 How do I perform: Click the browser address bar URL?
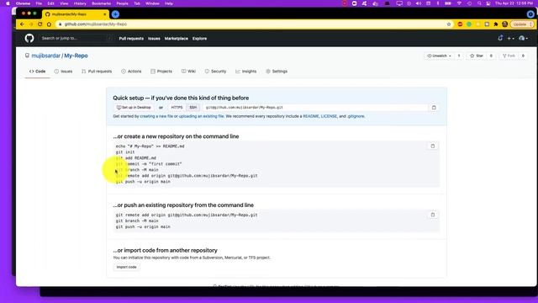click(96, 24)
